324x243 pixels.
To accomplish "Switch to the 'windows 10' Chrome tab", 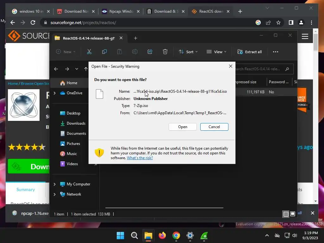I will [x=31, y=11].
